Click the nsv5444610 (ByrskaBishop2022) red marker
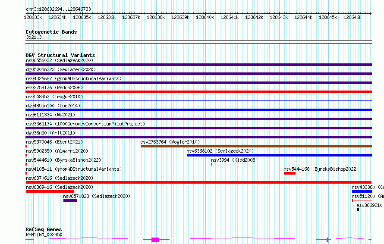384x244 pixels. click(x=26, y=164)
